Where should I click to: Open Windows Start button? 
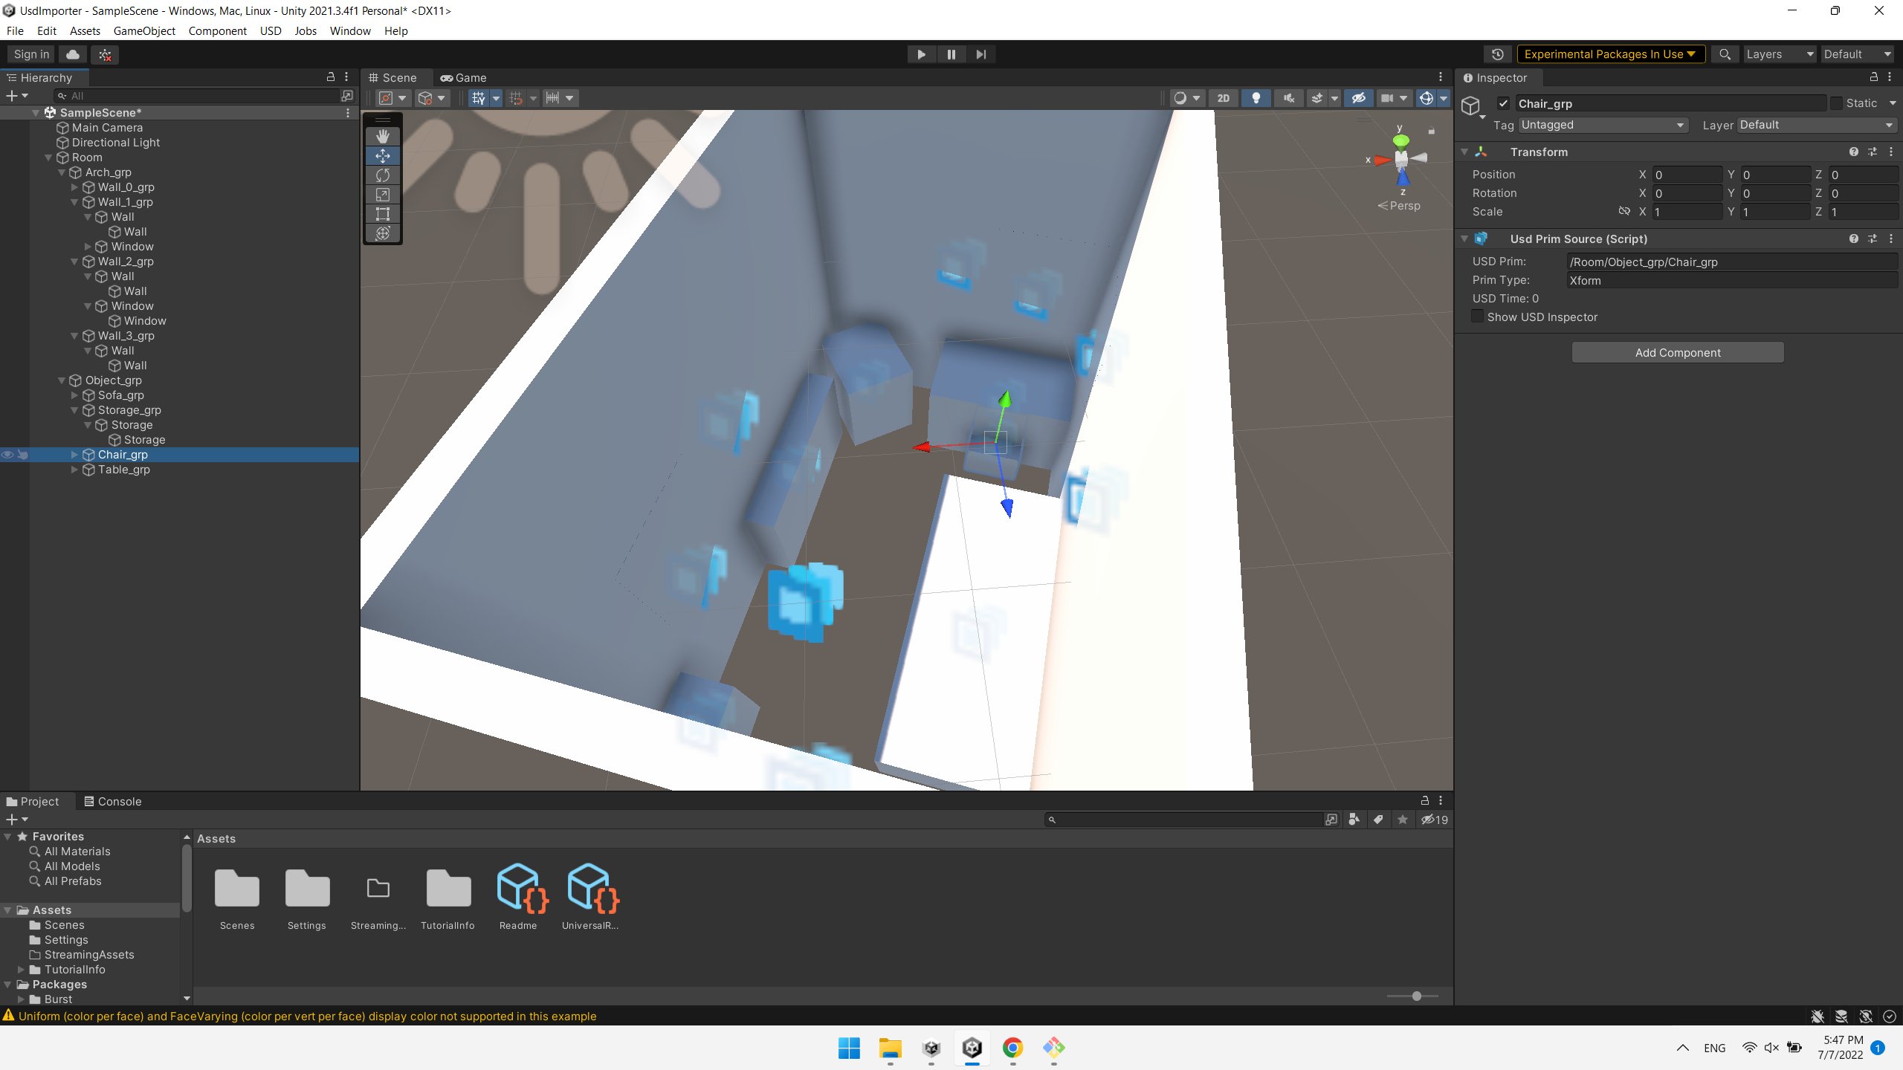pos(849,1048)
